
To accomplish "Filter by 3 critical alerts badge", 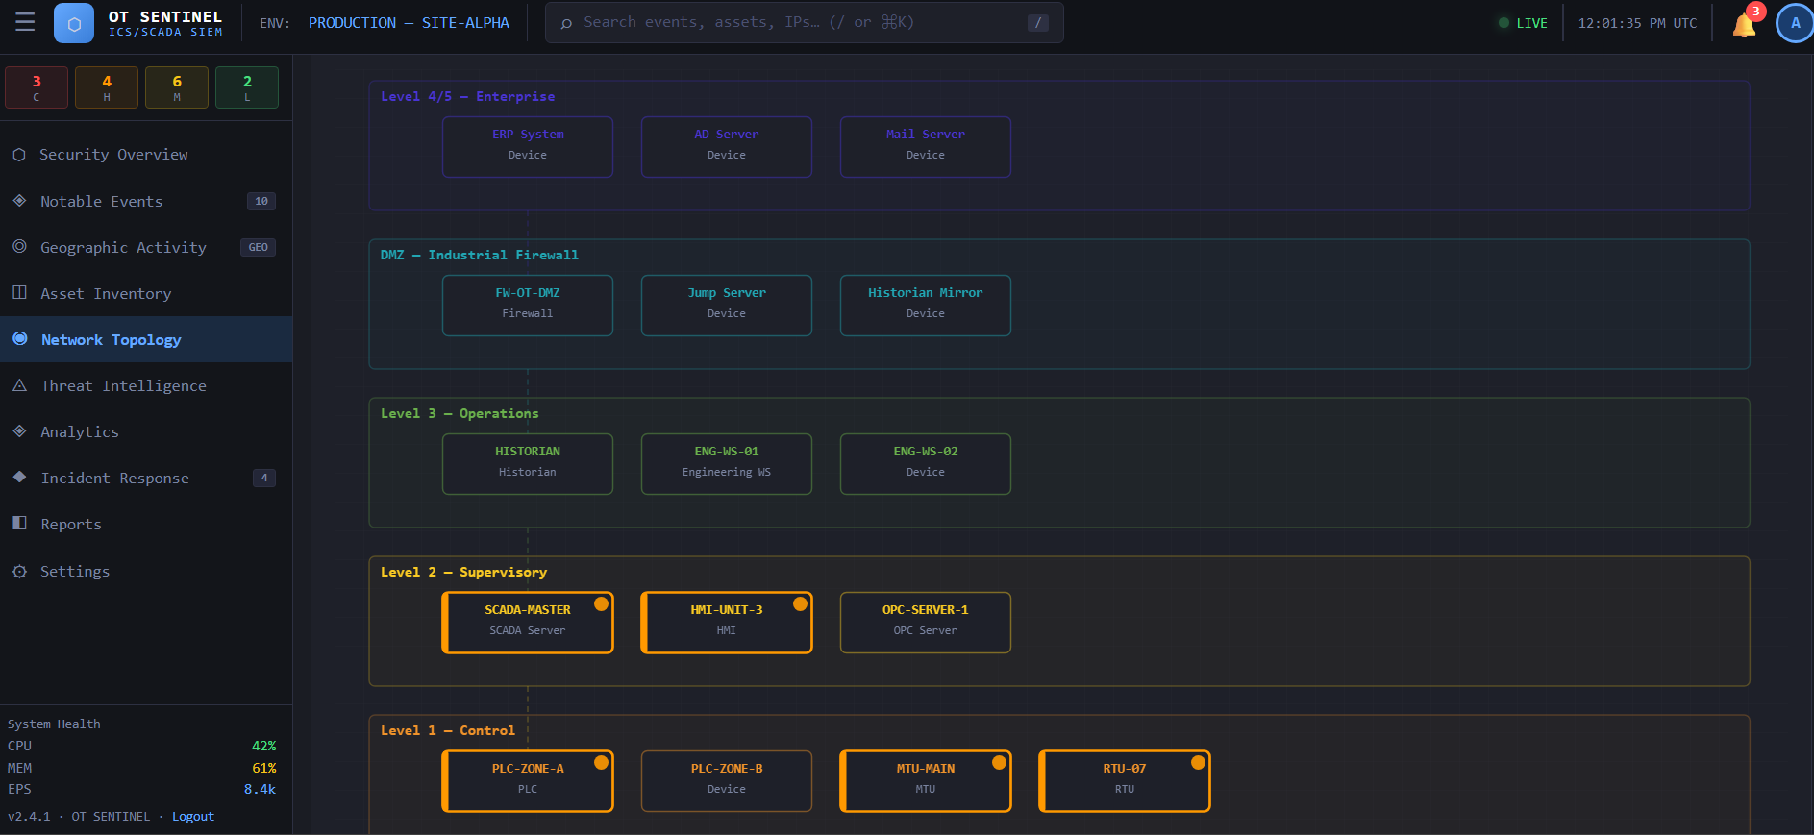I will [x=37, y=87].
